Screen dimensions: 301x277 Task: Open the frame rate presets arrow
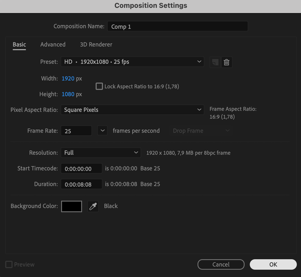point(102,131)
